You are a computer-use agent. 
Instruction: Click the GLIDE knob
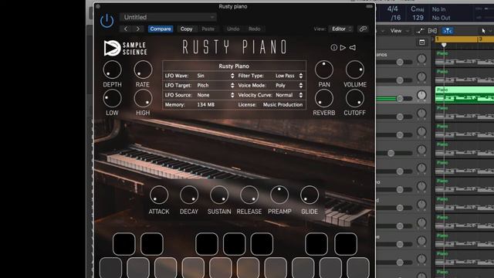tap(310, 195)
